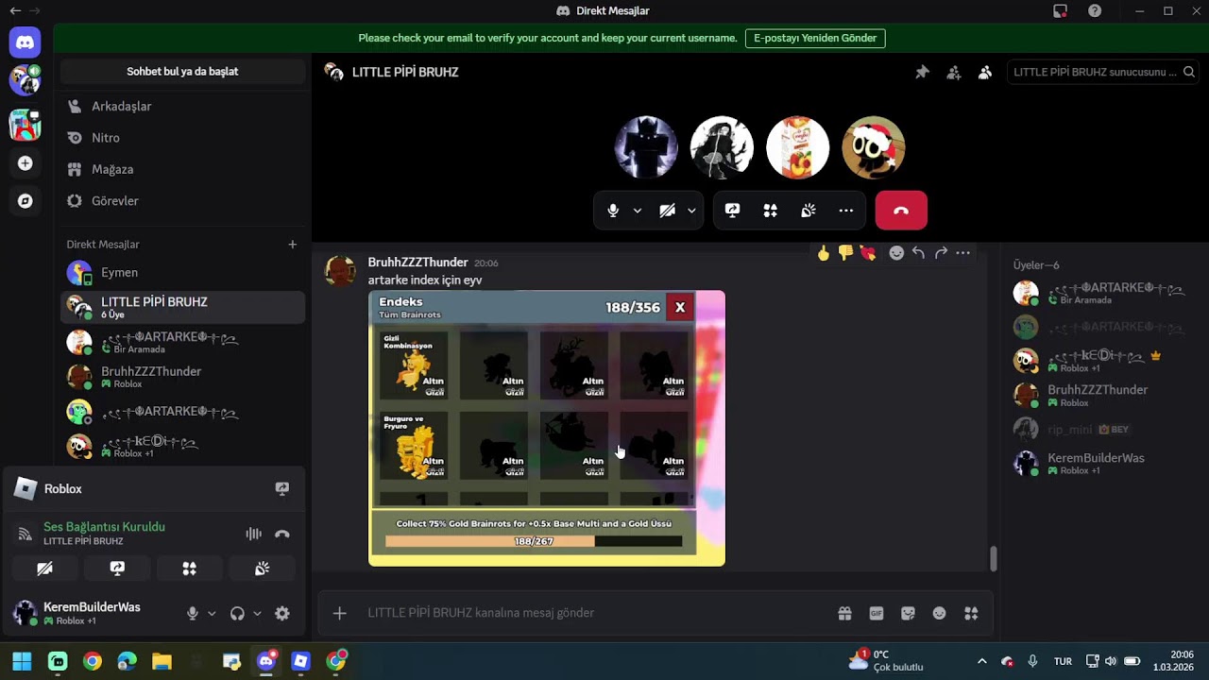Image resolution: width=1209 pixels, height=680 pixels.
Task: Disconnect from voice in the voice panel
Action: (x=281, y=534)
